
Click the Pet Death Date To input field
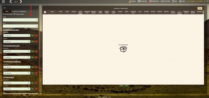17,89
